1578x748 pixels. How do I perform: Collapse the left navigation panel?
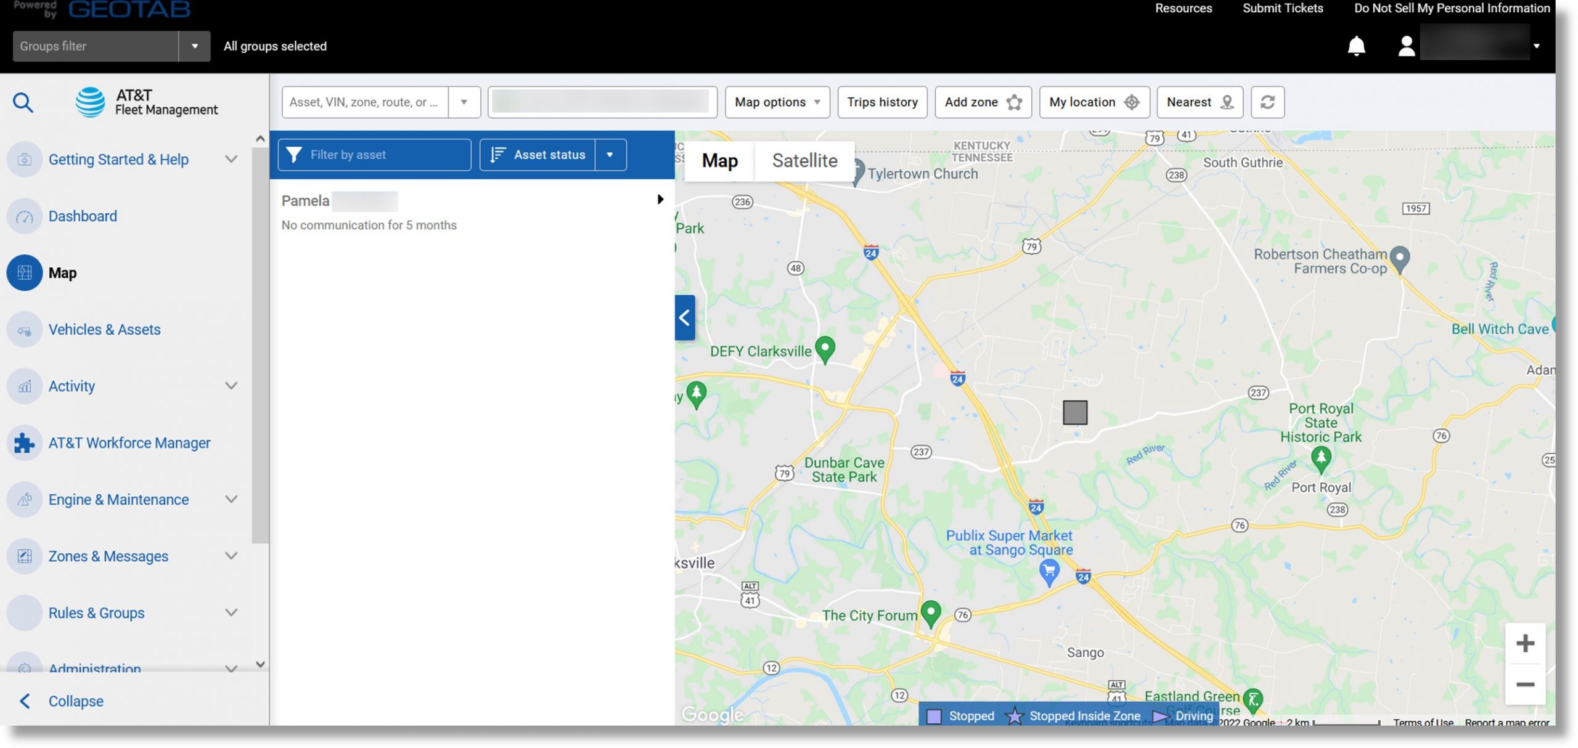75,701
